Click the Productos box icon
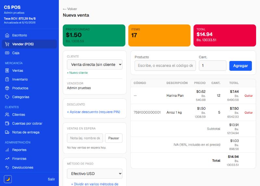Screen dimensions: 260x186 tap(7, 88)
